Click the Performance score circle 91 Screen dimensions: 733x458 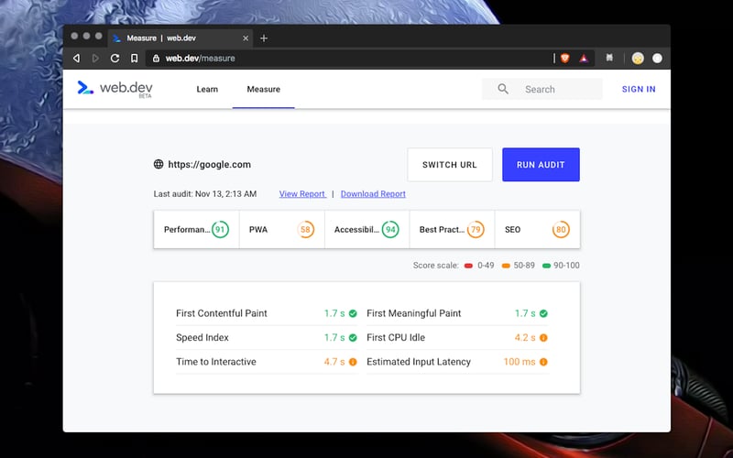pyautogui.click(x=220, y=230)
